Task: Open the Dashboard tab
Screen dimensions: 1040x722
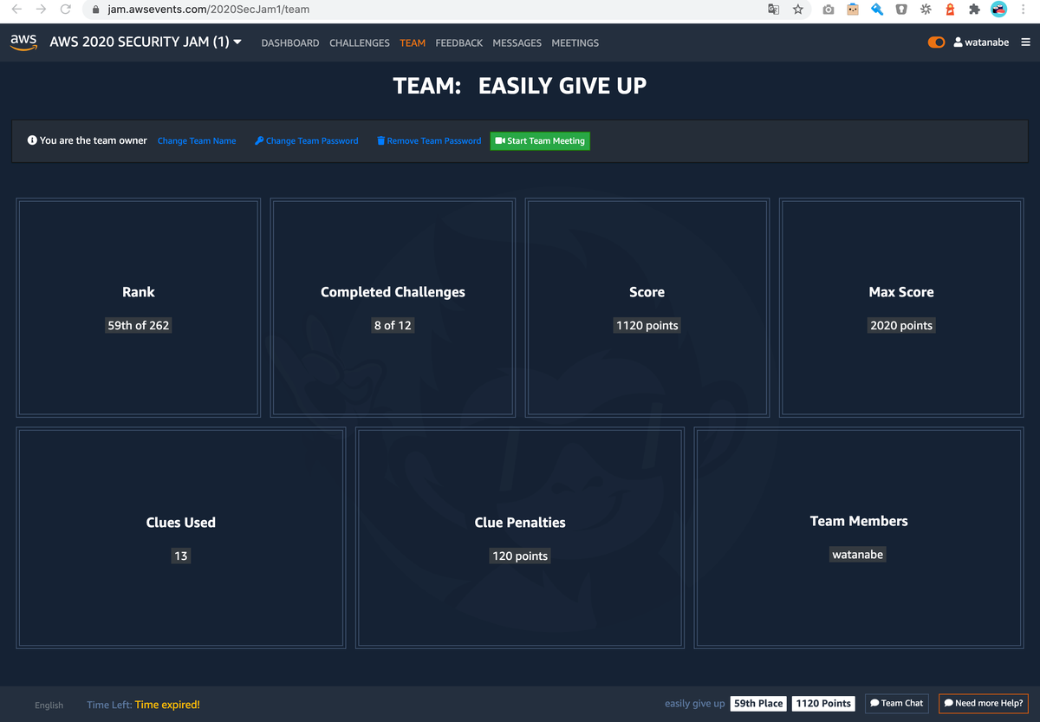Action: click(290, 42)
